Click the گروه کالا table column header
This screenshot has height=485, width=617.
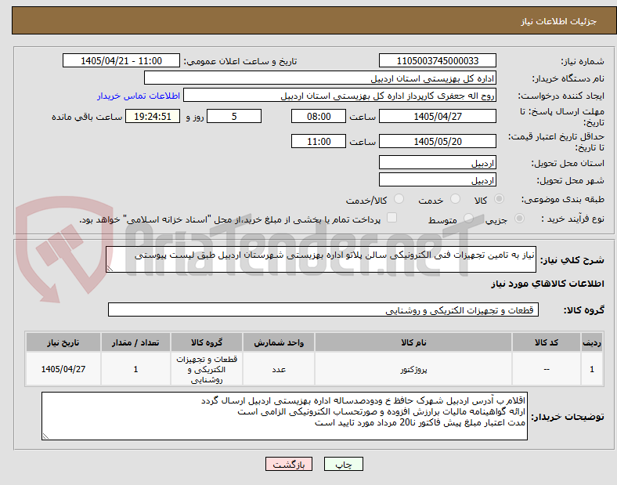click(x=207, y=342)
